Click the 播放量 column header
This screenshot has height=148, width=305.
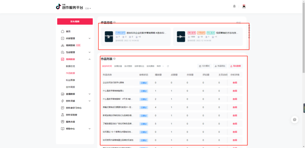click(158, 75)
